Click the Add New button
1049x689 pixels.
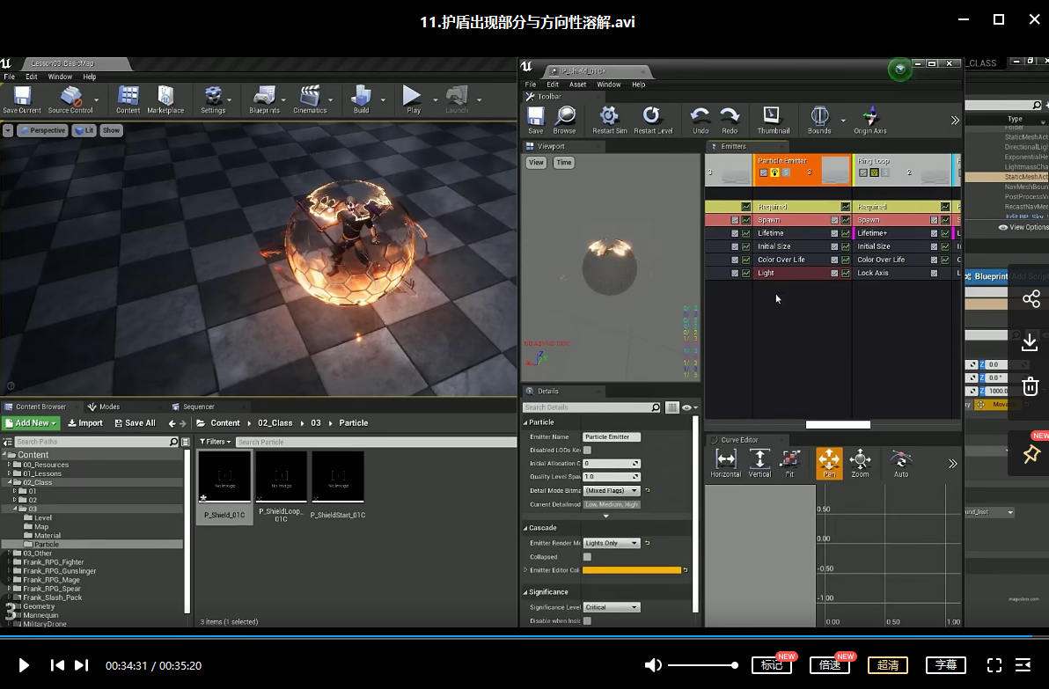pos(32,423)
